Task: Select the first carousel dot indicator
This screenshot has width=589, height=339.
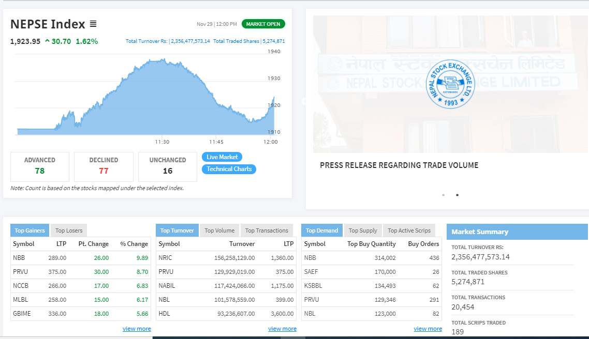Action: (443, 195)
